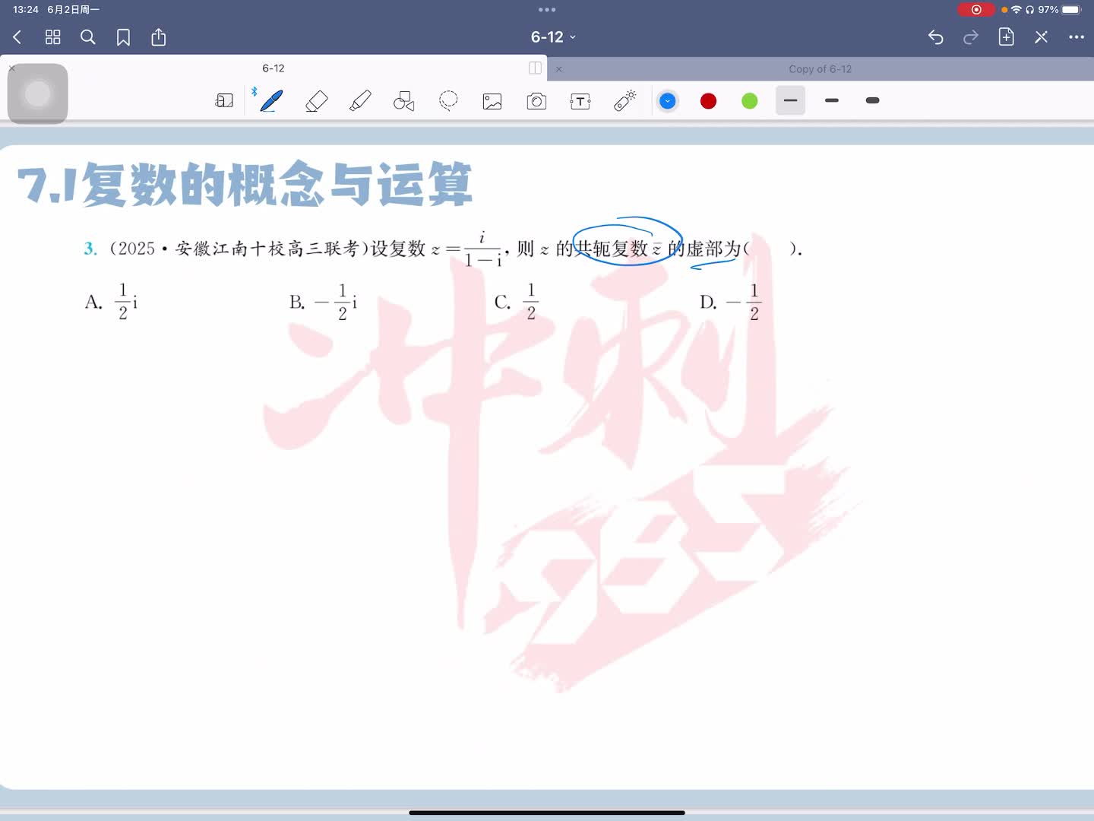Select the Lasso selection tool
The image size is (1094, 821).
pyautogui.click(x=448, y=100)
